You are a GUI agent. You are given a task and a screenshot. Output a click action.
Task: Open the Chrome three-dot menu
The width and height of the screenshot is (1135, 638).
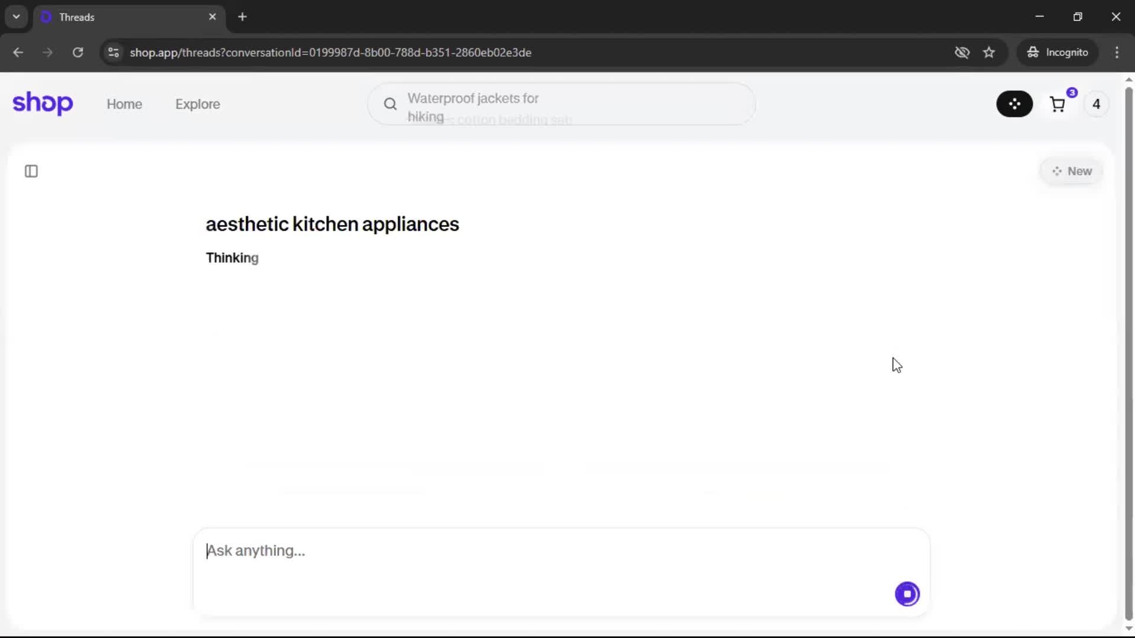pos(1117,53)
